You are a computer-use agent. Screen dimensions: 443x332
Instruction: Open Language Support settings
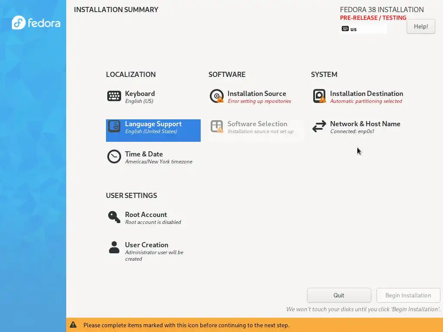[153, 131]
